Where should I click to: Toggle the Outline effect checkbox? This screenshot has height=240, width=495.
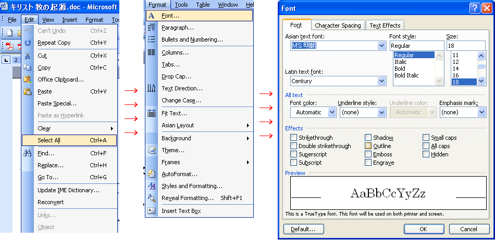(x=368, y=146)
